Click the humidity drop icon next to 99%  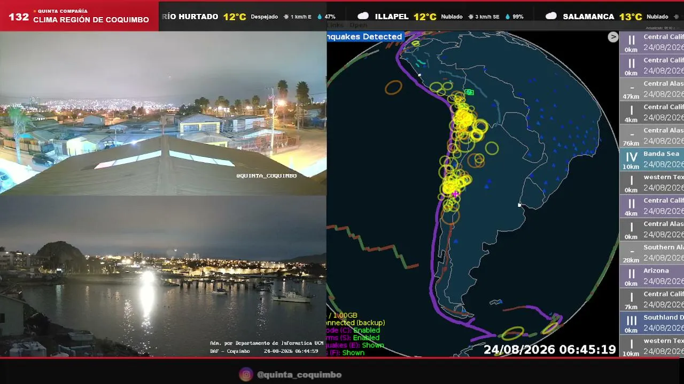508,17
